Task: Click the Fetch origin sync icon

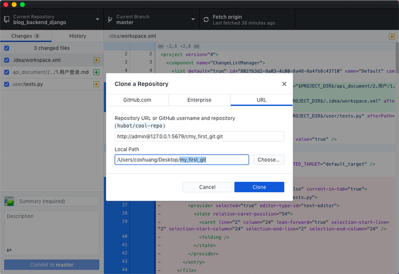Action: click(206, 20)
